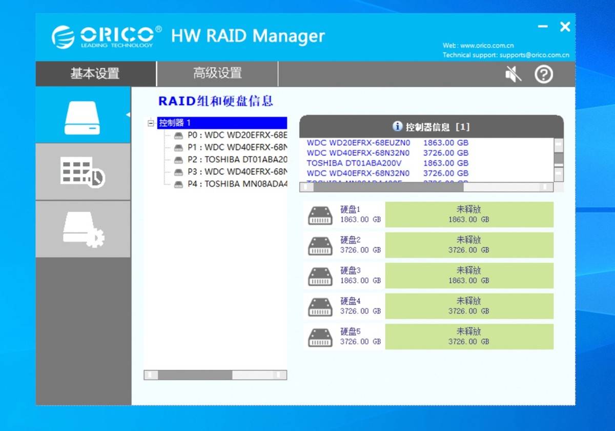
Task: Click the 硬盘5 label text
Action: (x=351, y=331)
